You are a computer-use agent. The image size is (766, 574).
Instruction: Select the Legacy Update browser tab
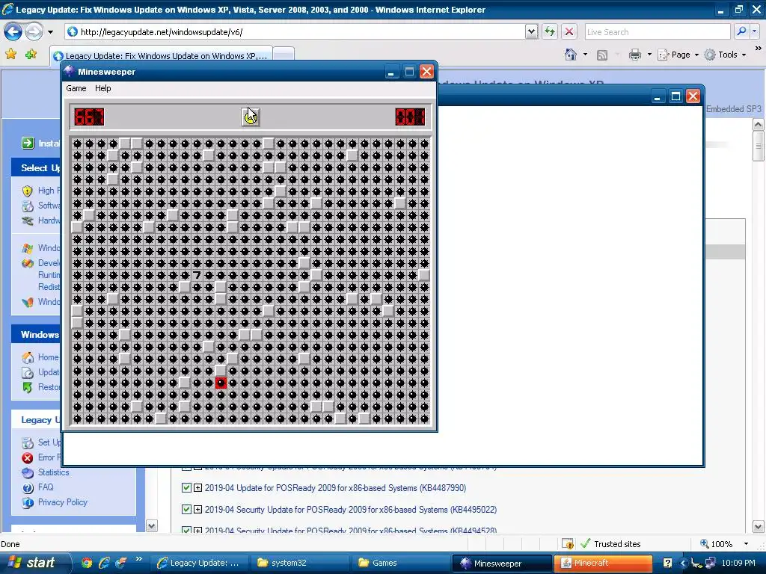(161, 55)
